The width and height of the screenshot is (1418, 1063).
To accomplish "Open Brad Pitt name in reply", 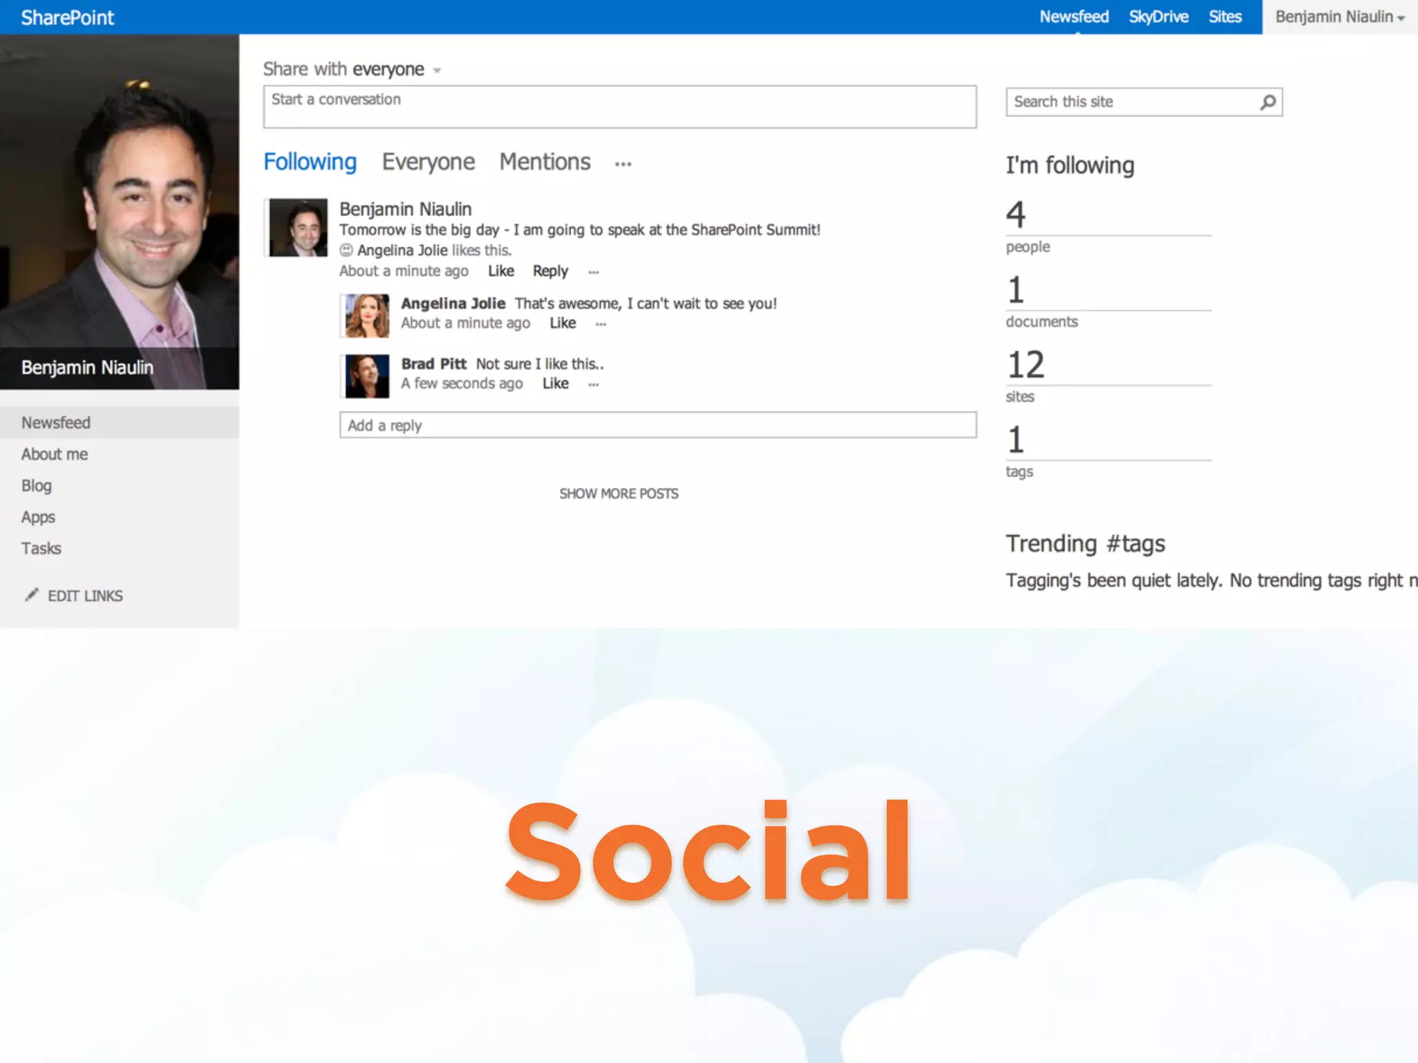I will 434,364.
